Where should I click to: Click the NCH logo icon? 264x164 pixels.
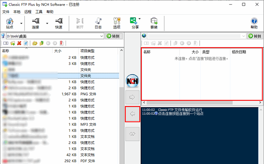pyautogui.click(x=132, y=81)
